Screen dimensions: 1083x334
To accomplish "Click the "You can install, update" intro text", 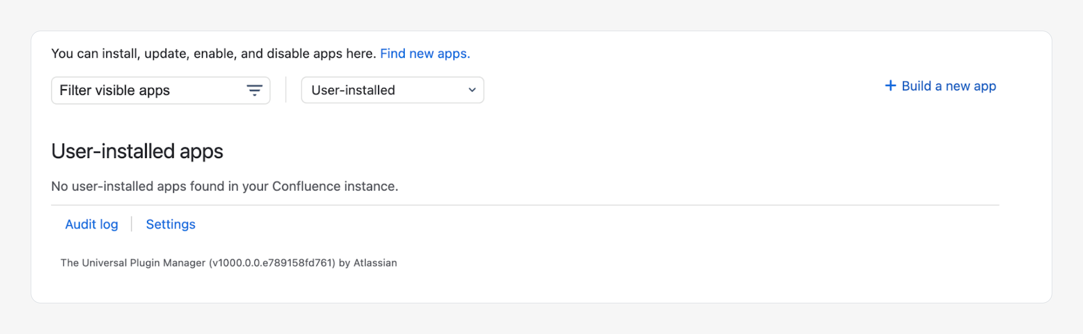I will tap(213, 54).
